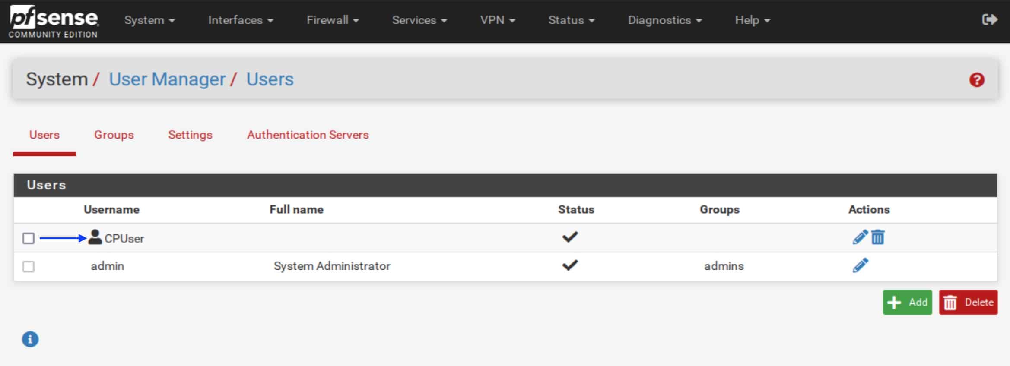Viewport: 1010px width, 366px height.
Task: Click the CPUser person icon
Action: point(95,237)
